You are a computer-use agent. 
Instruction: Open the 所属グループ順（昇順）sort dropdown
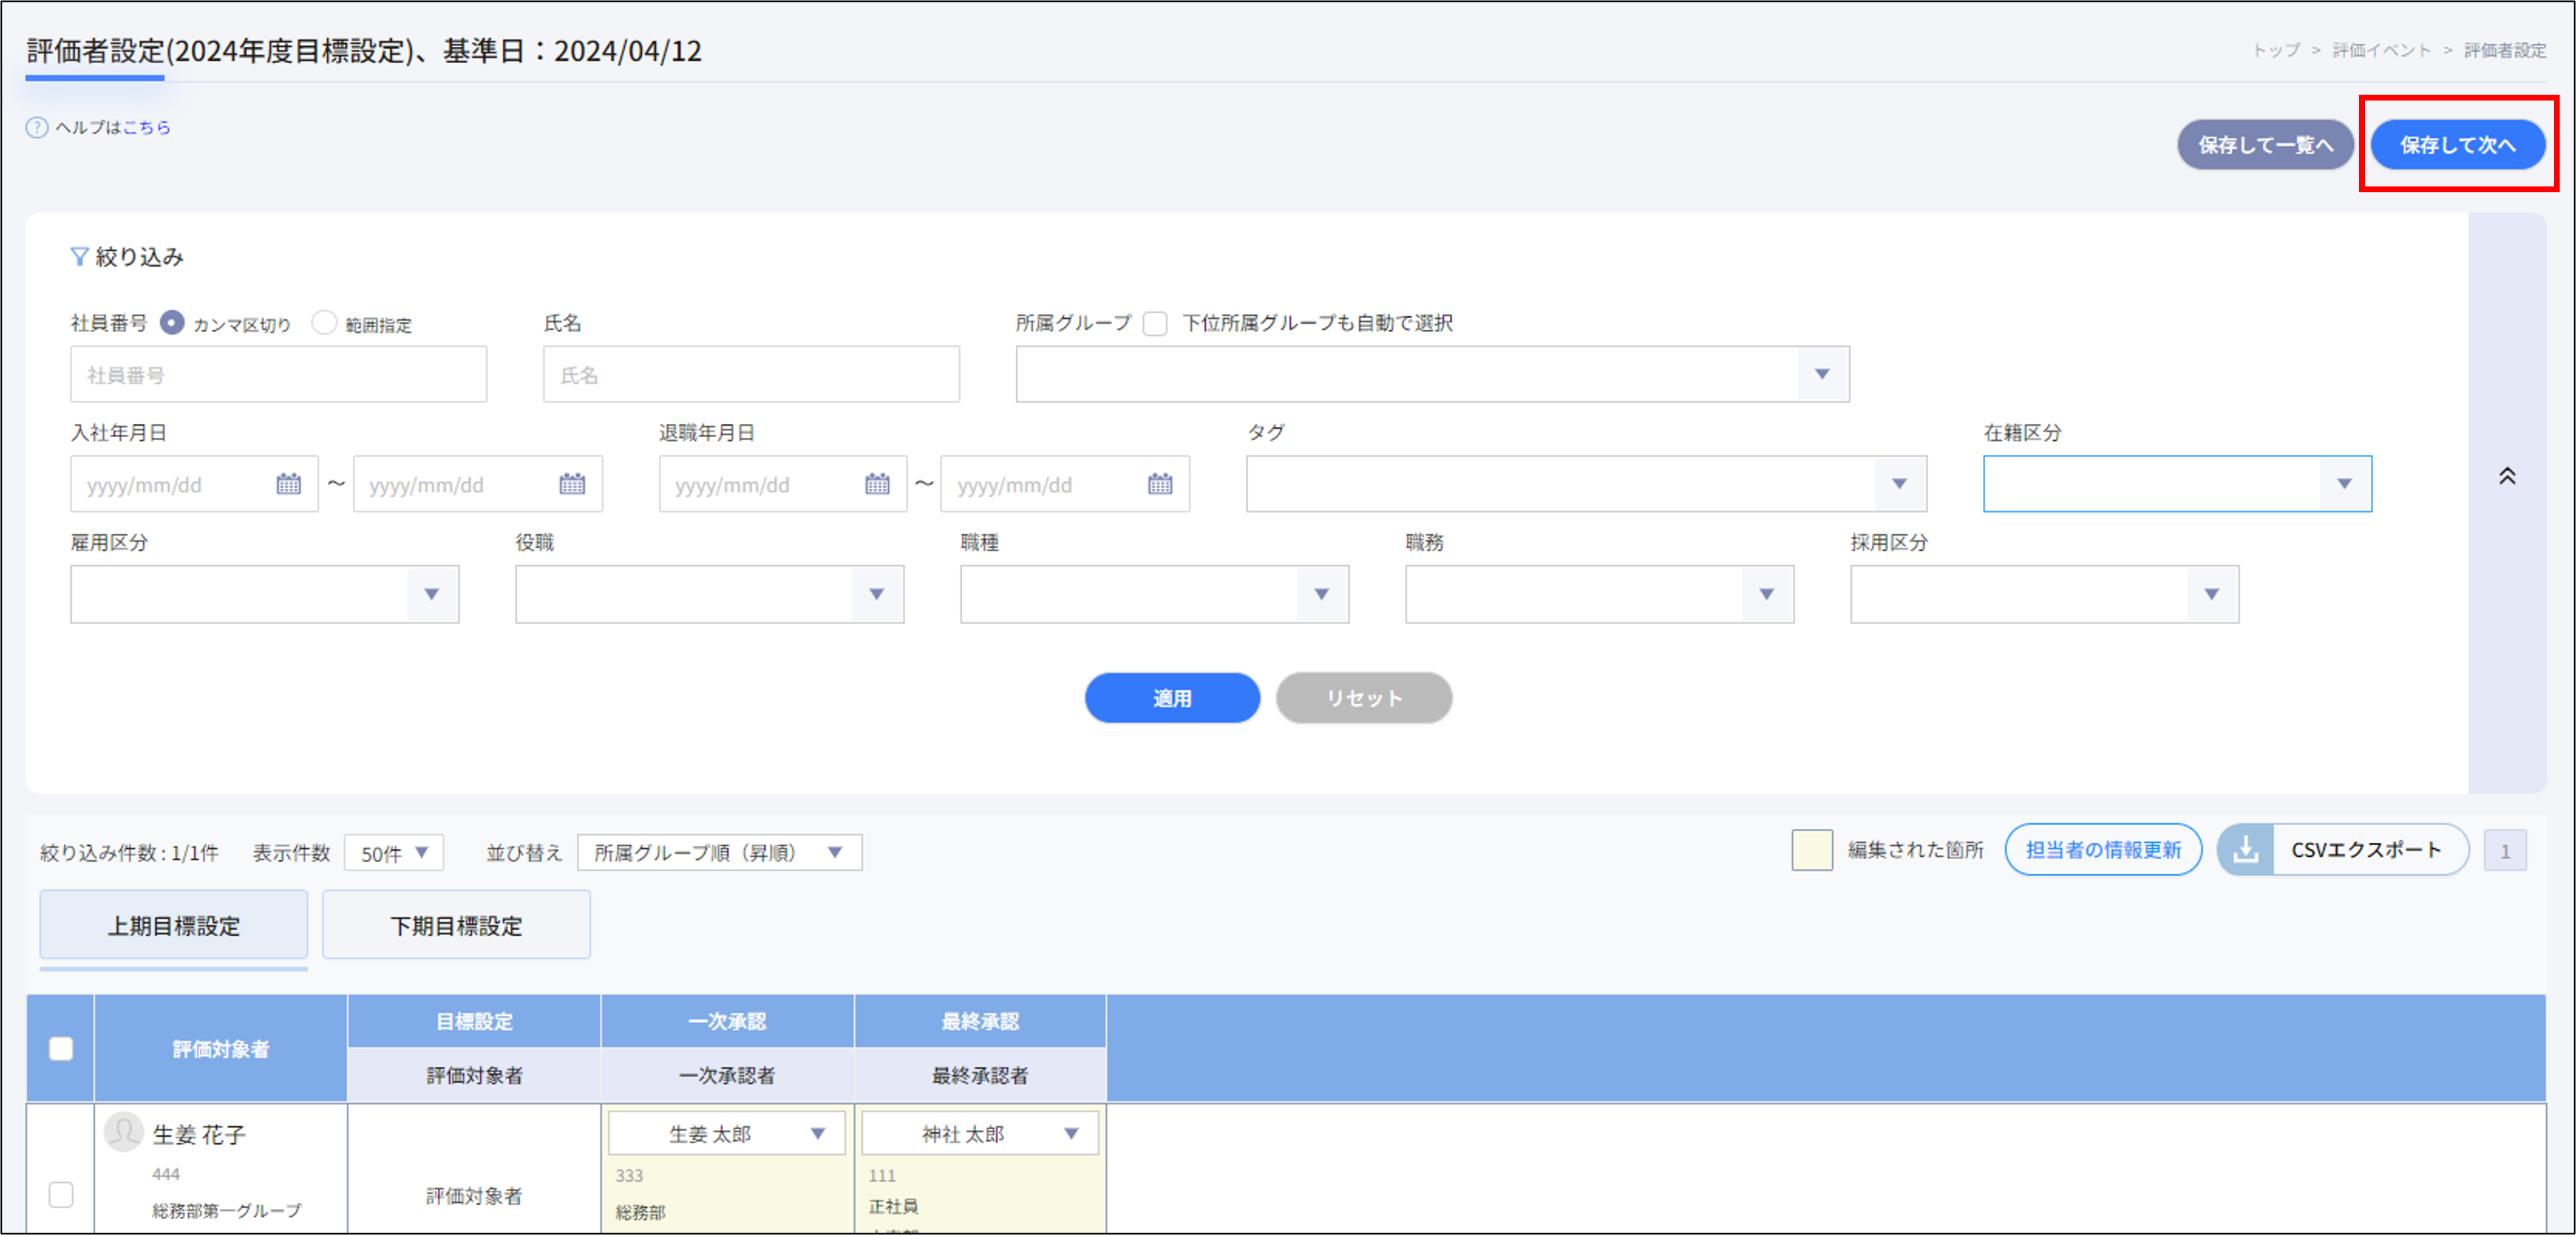(836, 852)
